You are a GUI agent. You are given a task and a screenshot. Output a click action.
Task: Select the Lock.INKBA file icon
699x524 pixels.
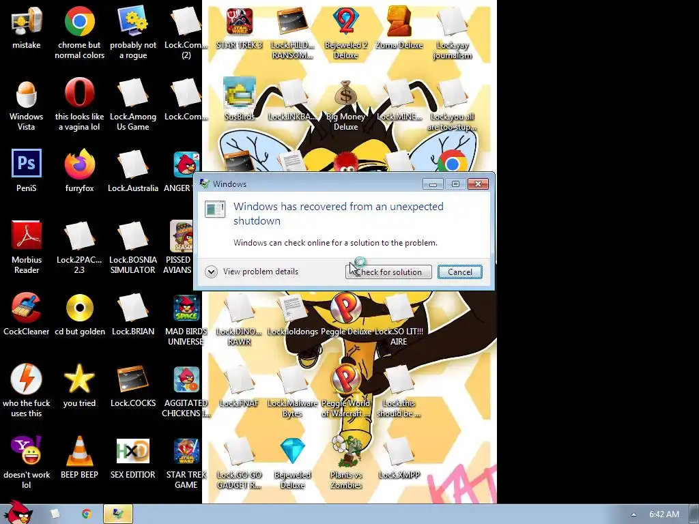pos(292,93)
